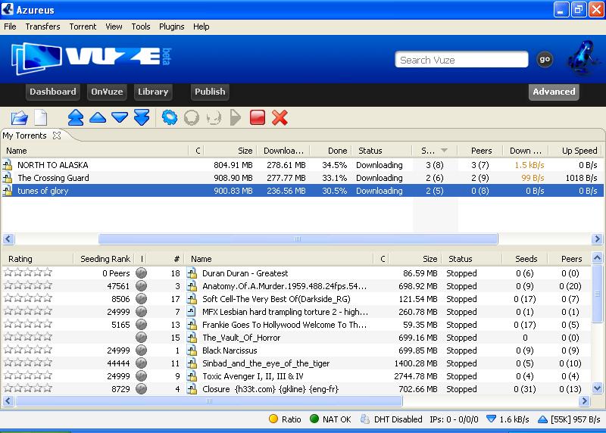Click the single blue down arrow icon
Viewport: 606px width, 433px height.
(x=120, y=117)
